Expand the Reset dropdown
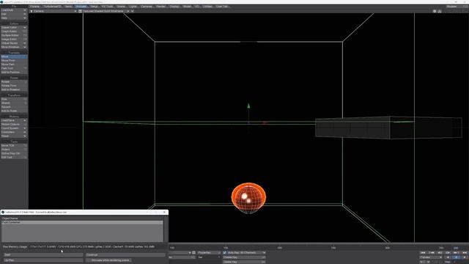Image resolution: width=469 pixels, height=264 pixels. 14,136
